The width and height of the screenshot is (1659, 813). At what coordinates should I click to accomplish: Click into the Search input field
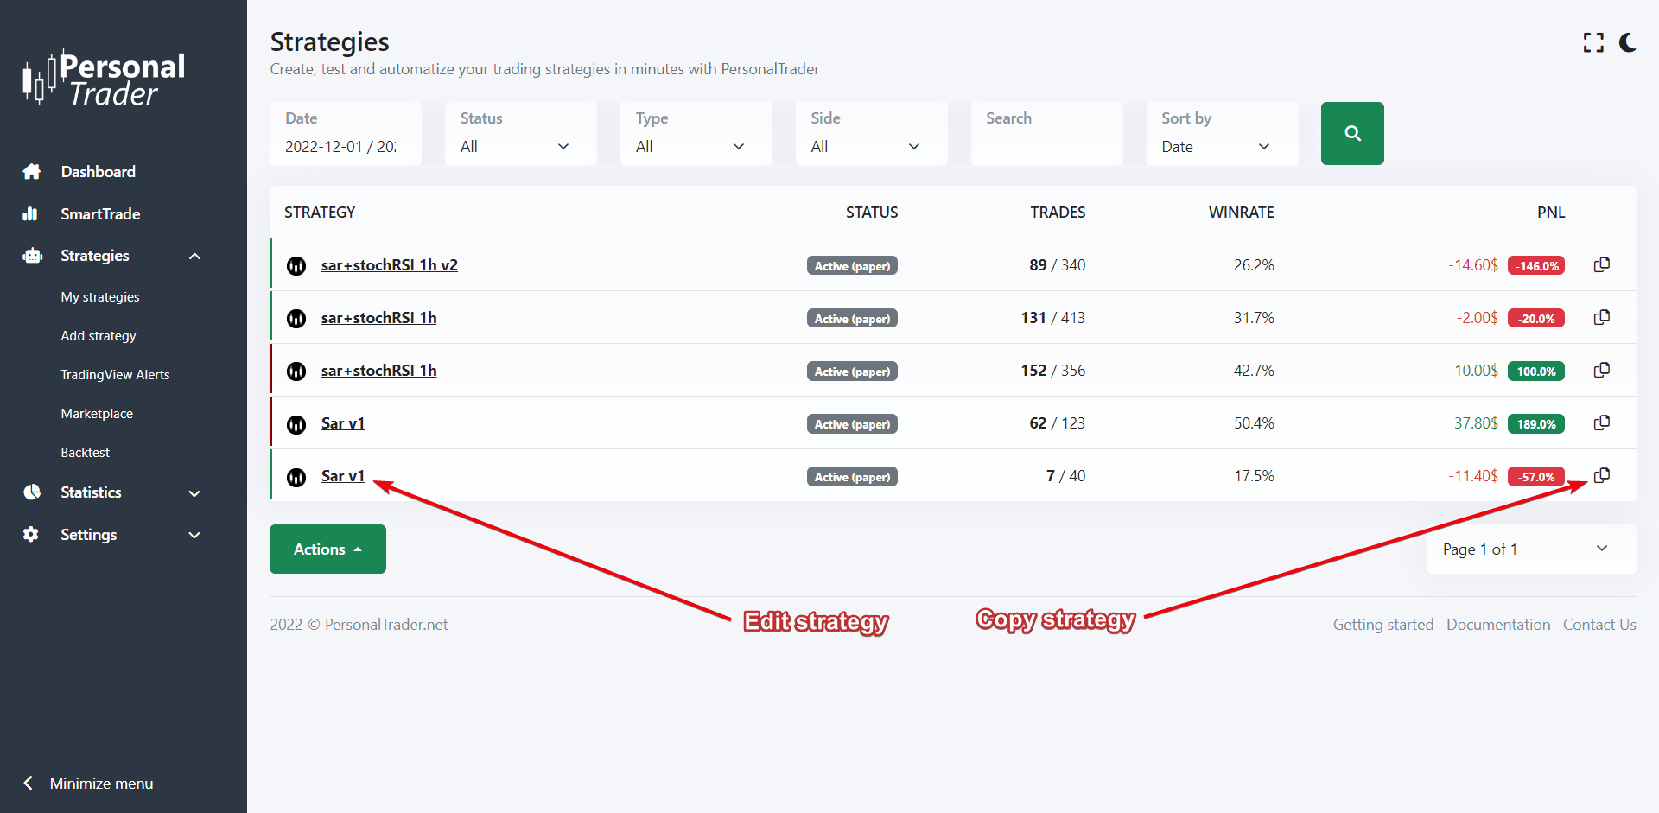1046,146
